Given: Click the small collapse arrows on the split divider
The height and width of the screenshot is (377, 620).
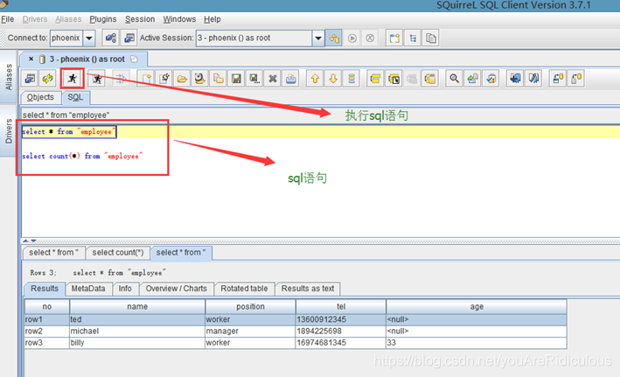Looking at the screenshot, I should click(30, 241).
